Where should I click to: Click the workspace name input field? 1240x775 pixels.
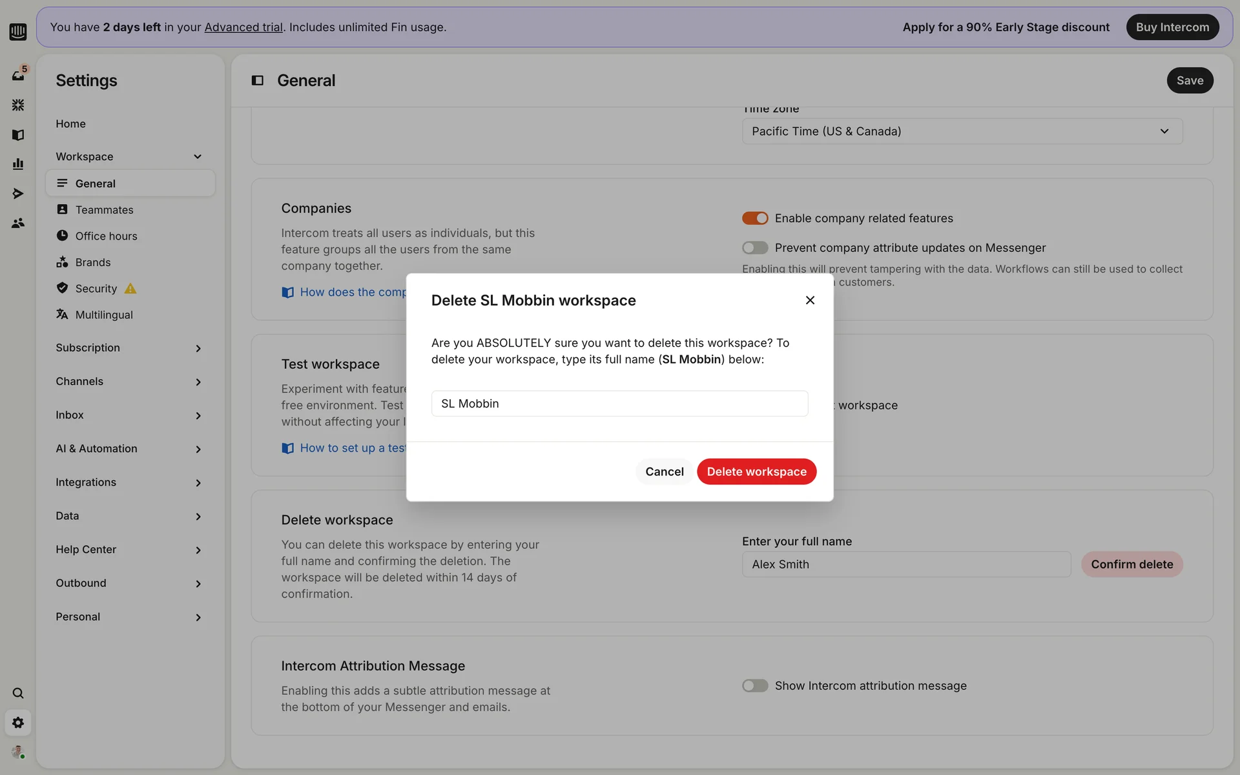[619, 404]
